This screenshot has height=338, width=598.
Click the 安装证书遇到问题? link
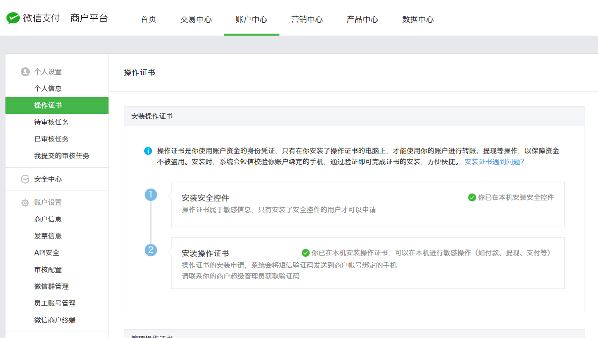click(x=494, y=162)
